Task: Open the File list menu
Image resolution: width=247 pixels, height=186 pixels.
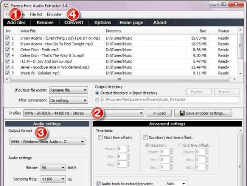Action: pos(36,14)
